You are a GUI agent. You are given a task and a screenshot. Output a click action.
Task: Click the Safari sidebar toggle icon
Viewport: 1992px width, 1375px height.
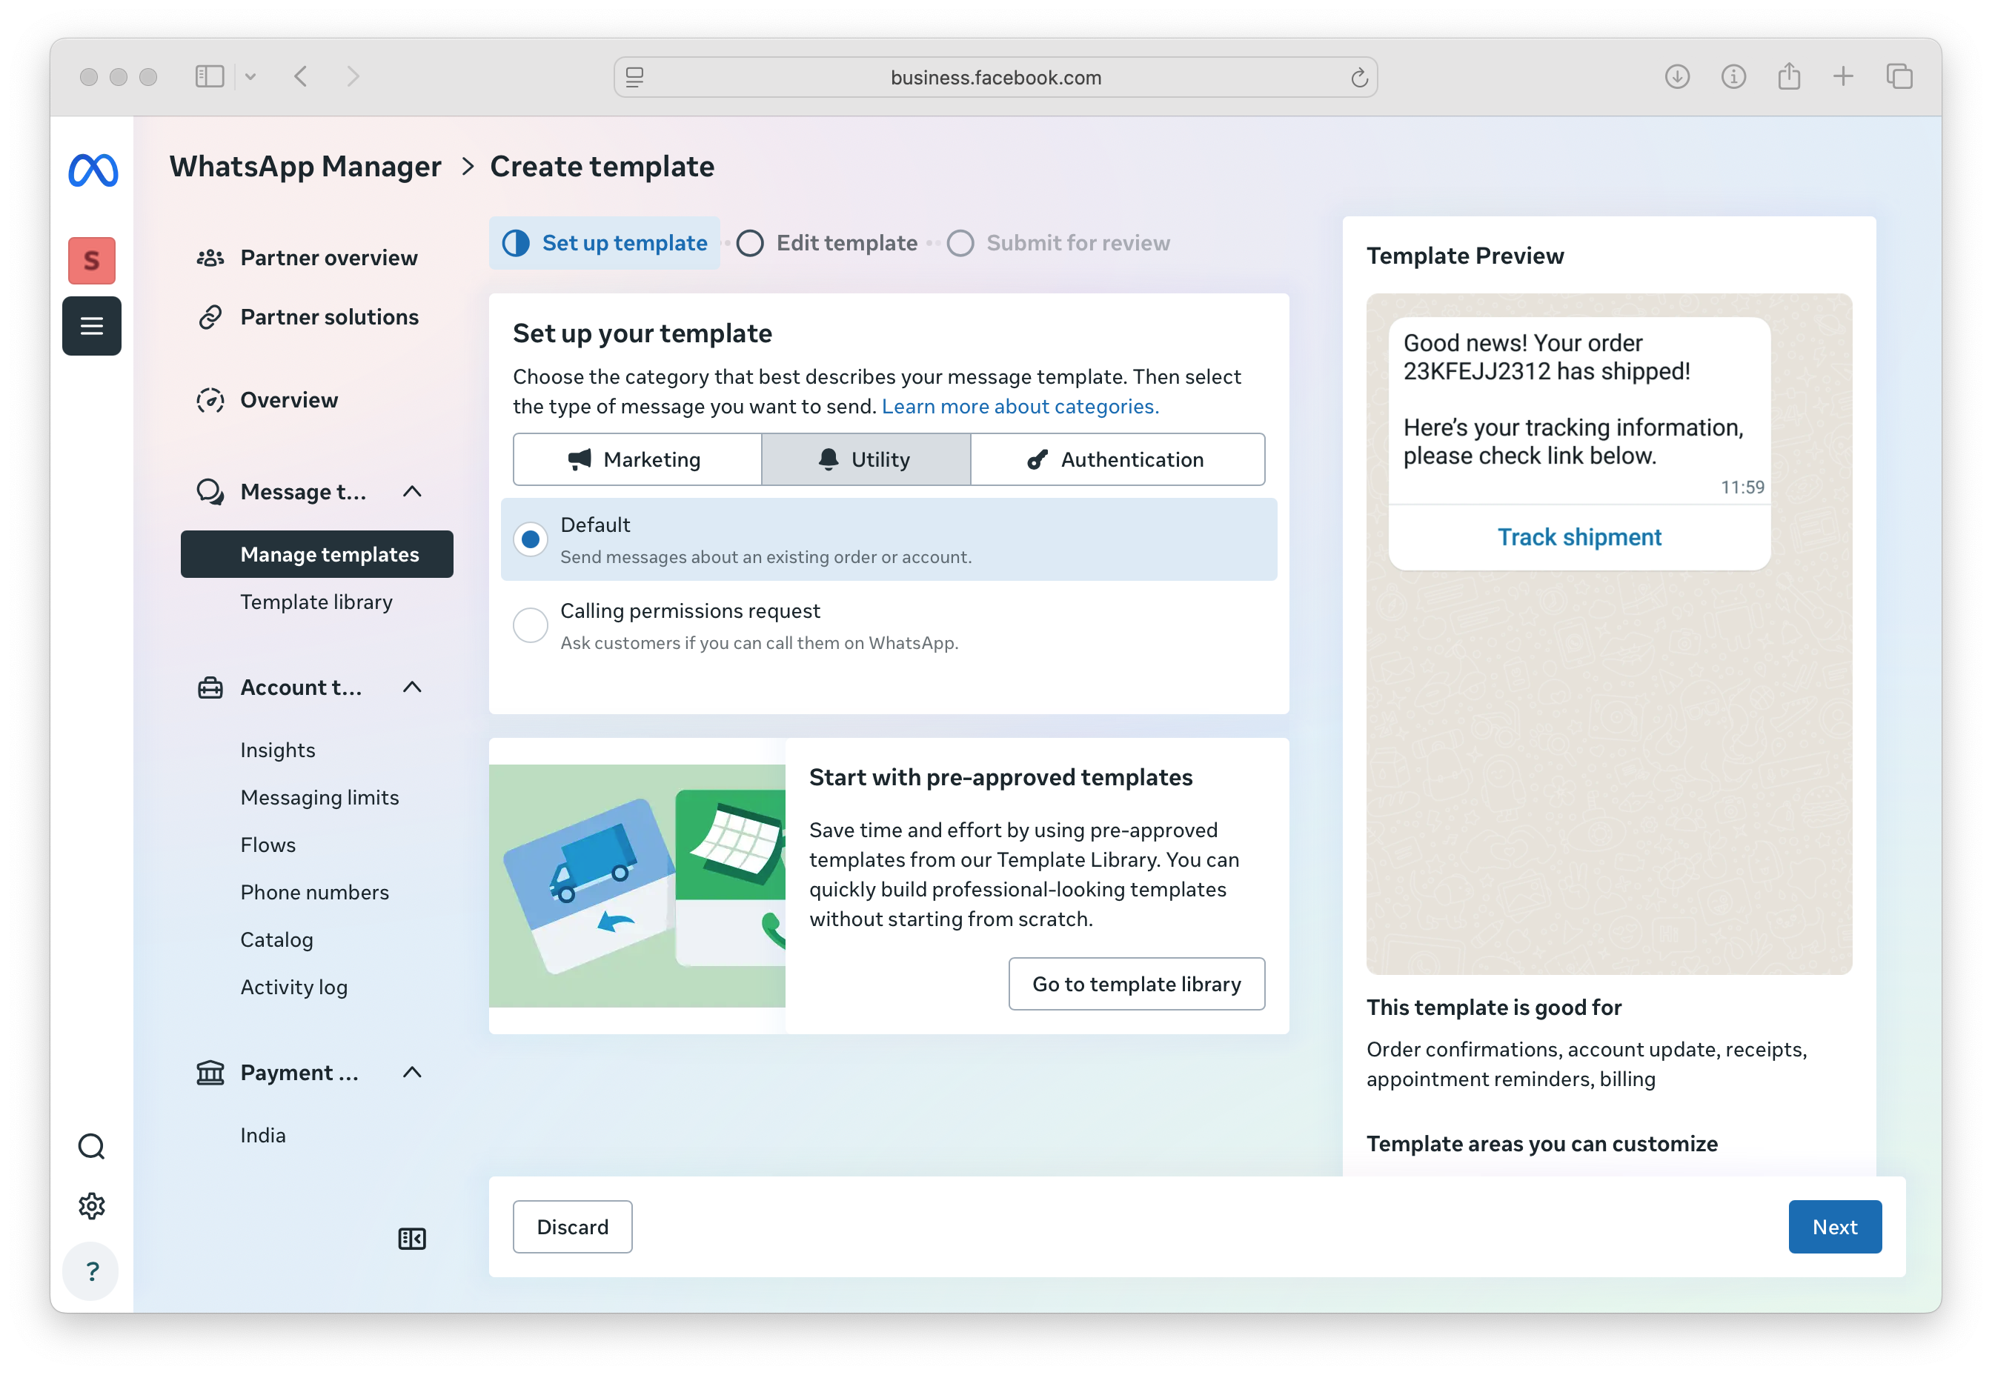coord(210,76)
